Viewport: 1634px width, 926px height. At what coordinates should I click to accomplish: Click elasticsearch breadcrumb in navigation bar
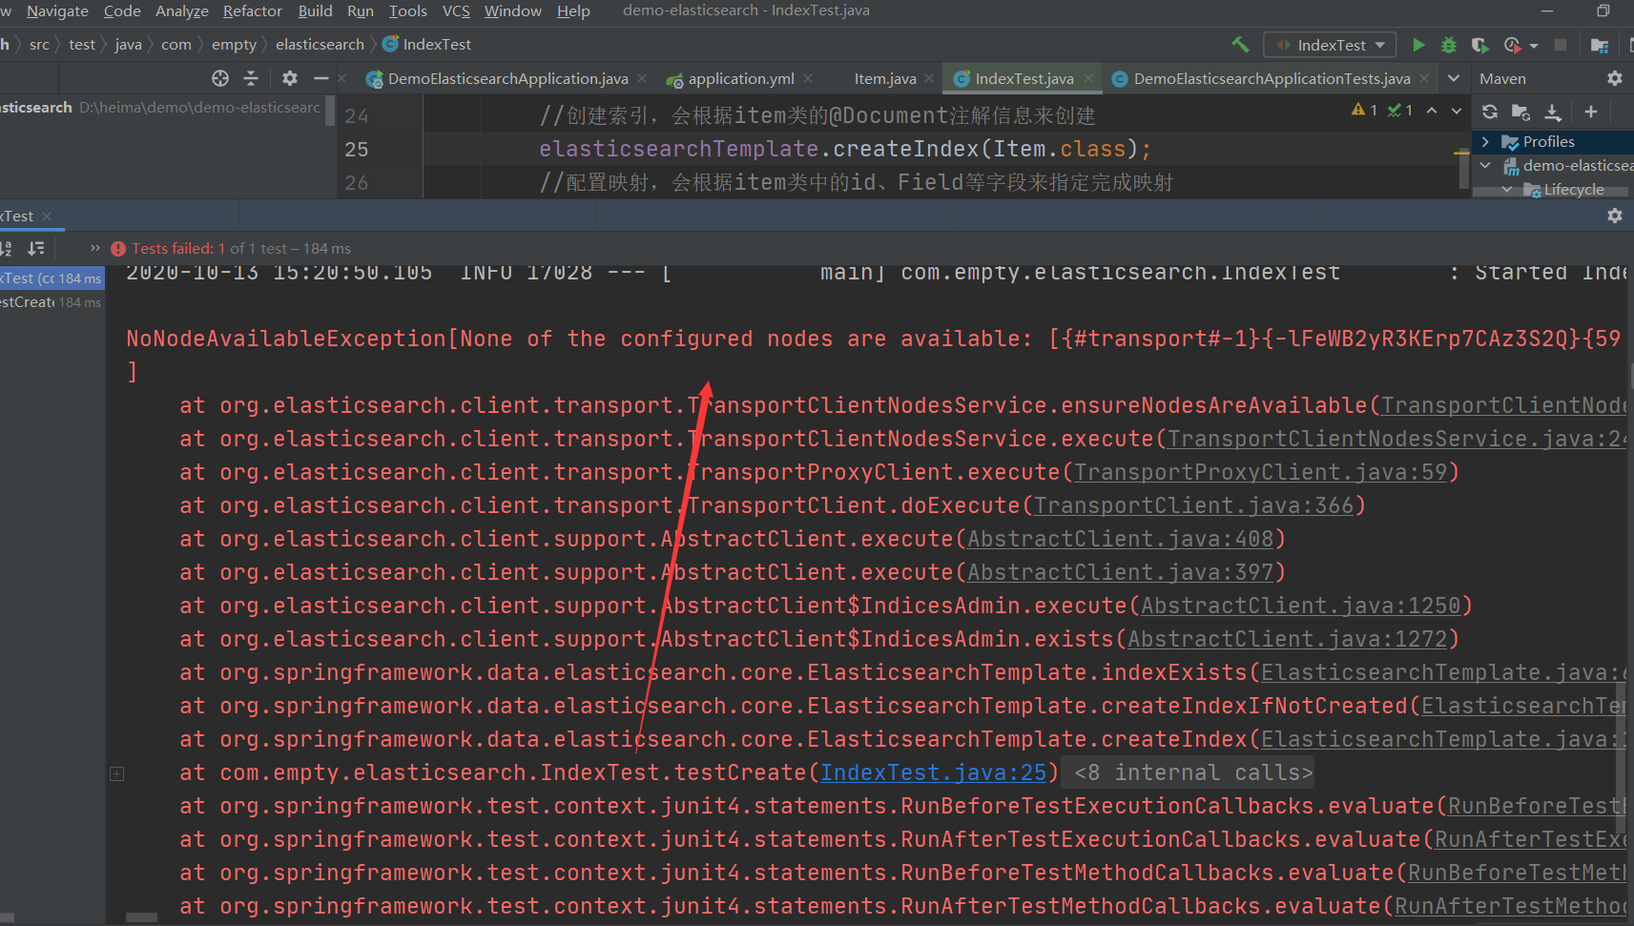[320, 45]
